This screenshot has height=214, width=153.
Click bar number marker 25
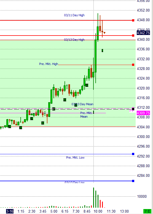coord(10,126)
